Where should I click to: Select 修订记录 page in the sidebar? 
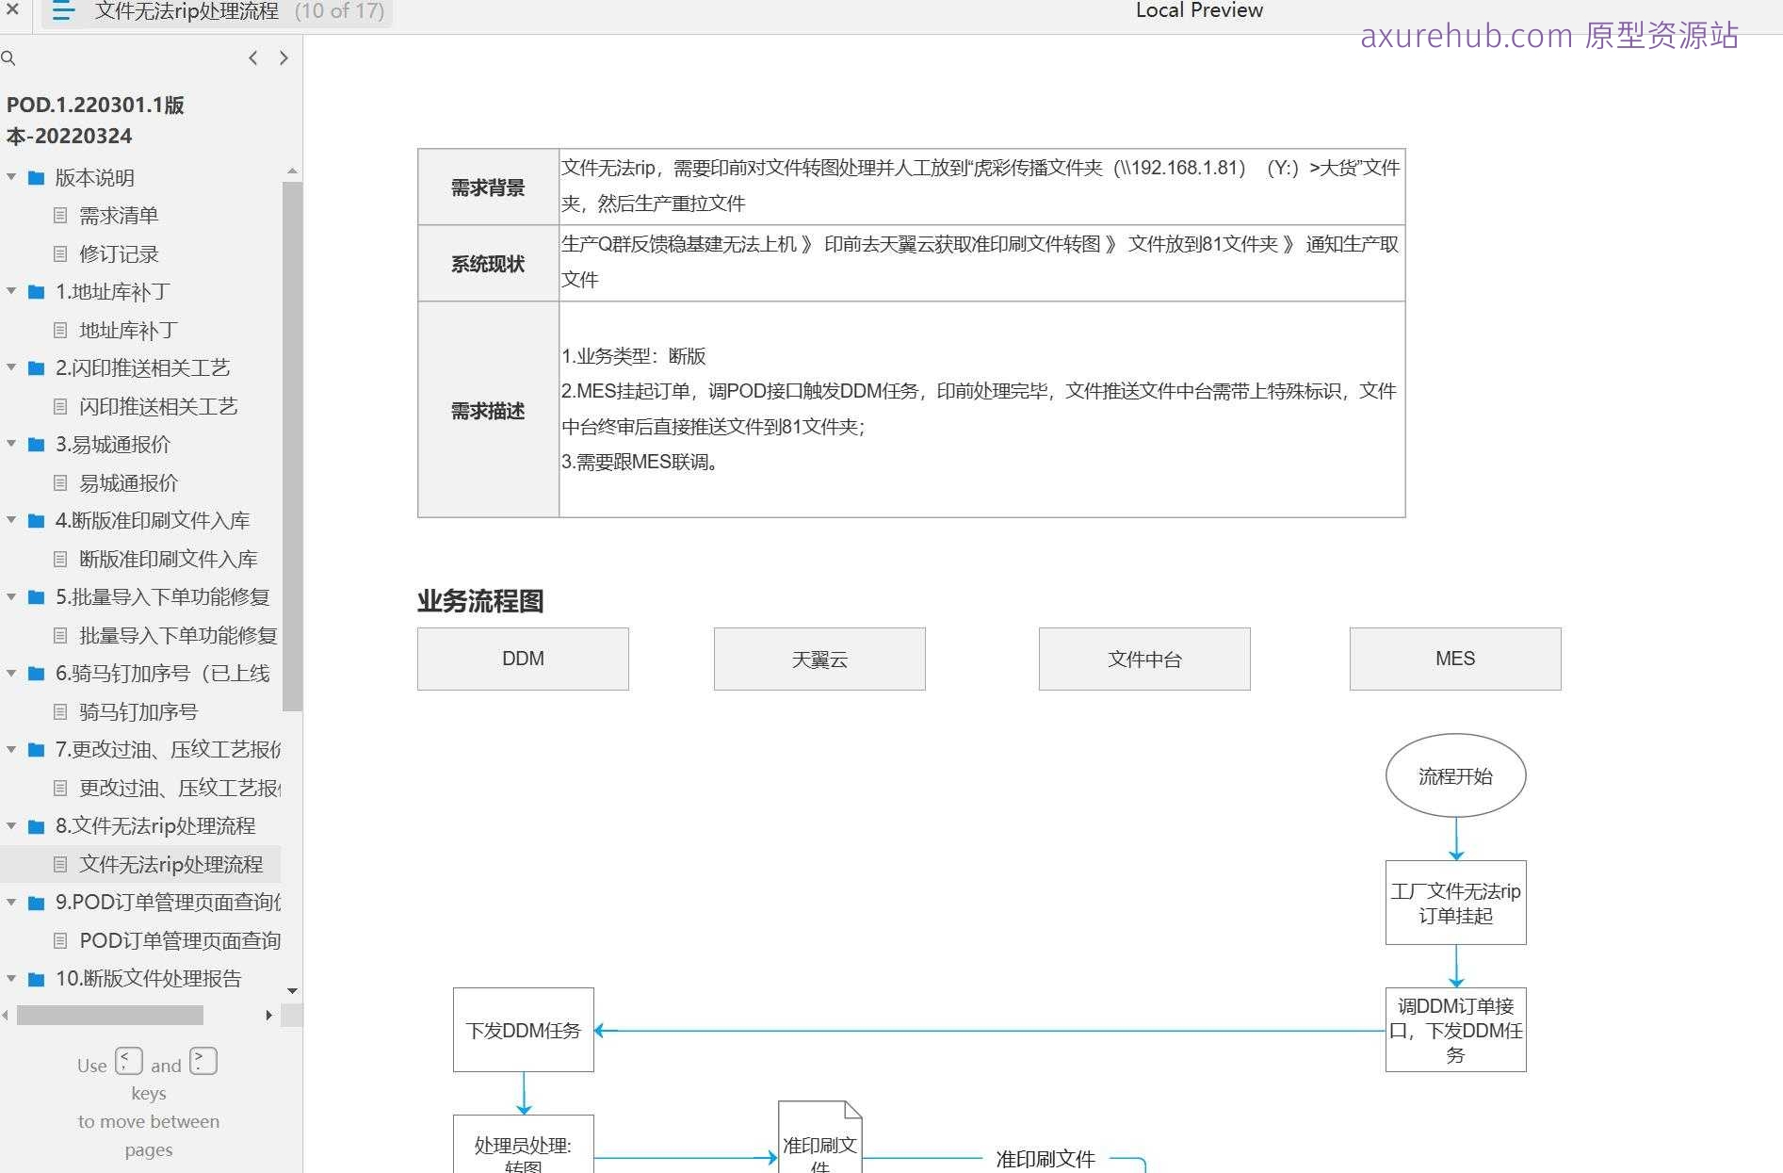pyautogui.click(x=119, y=253)
